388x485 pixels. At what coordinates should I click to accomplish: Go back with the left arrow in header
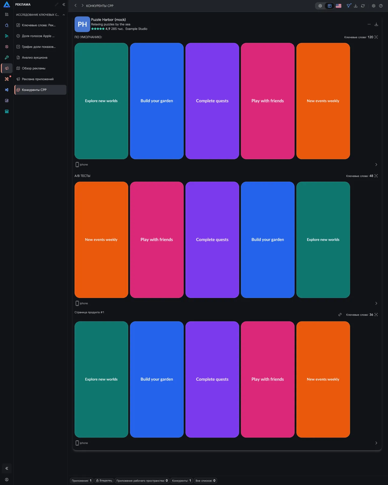pyautogui.click(x=75, y=6)
